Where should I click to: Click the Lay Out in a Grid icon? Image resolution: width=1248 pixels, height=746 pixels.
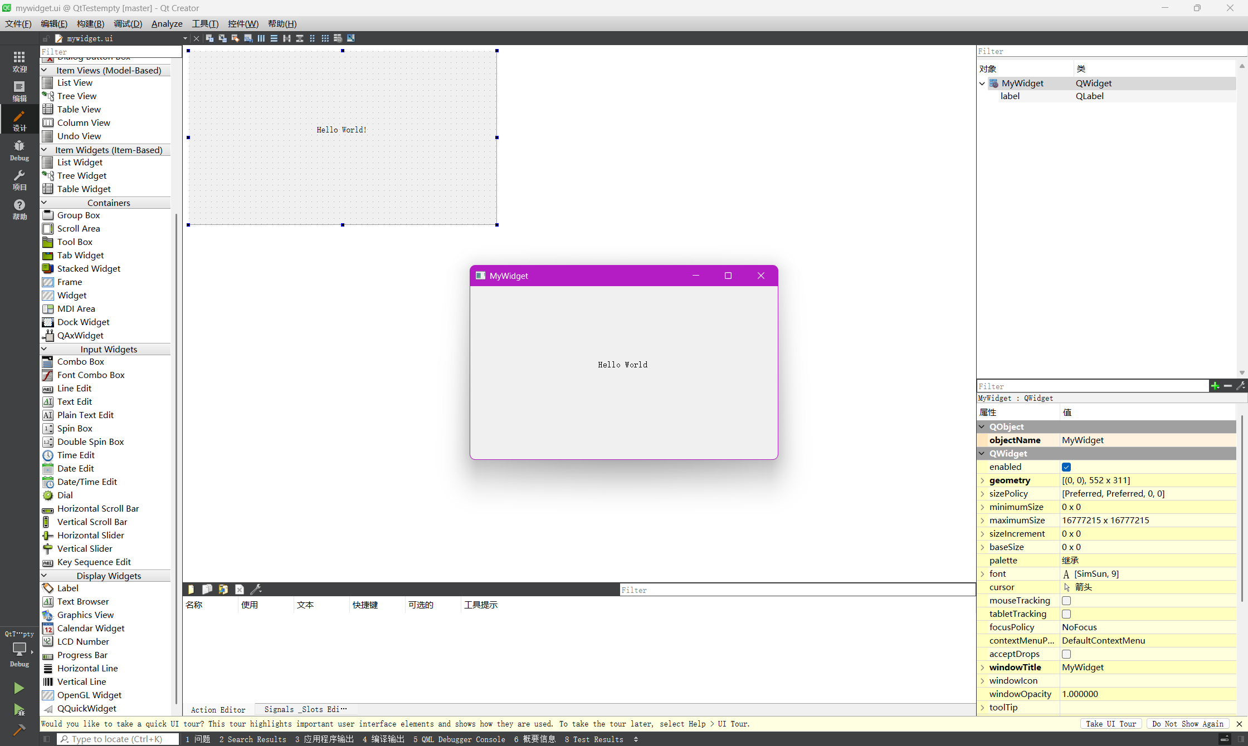click(x=325, y=38)
